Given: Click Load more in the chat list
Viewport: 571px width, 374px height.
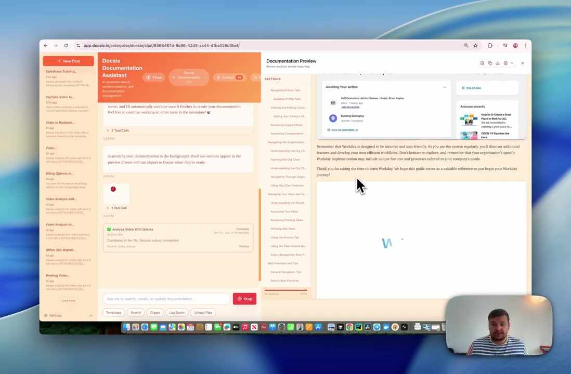Looking at the screenshot, I should 68,300.
